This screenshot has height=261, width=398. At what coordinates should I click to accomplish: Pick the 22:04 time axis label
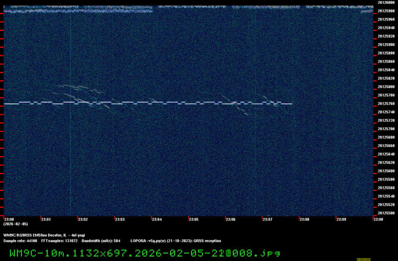coord(157,219)
